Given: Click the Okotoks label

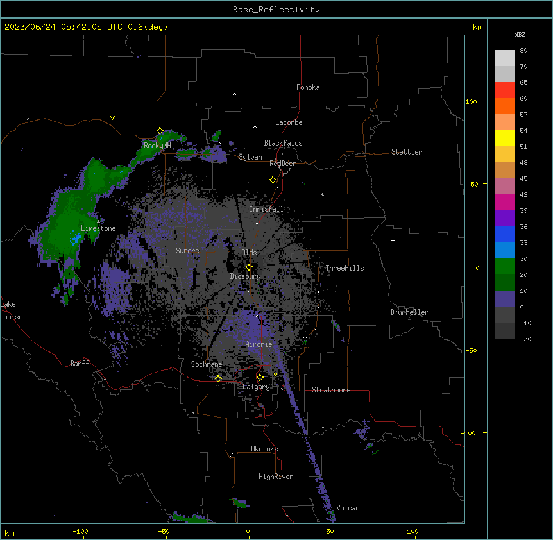Looking at the screenshot, I should pyautogui.click(x=264, y=449).
